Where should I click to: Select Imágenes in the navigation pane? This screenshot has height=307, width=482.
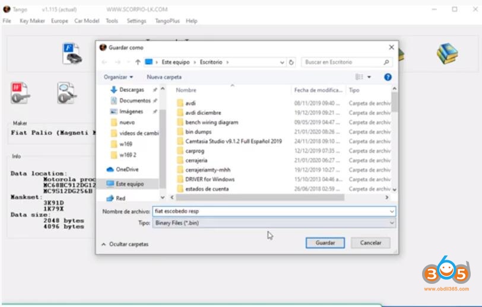(x=131, y=111)
